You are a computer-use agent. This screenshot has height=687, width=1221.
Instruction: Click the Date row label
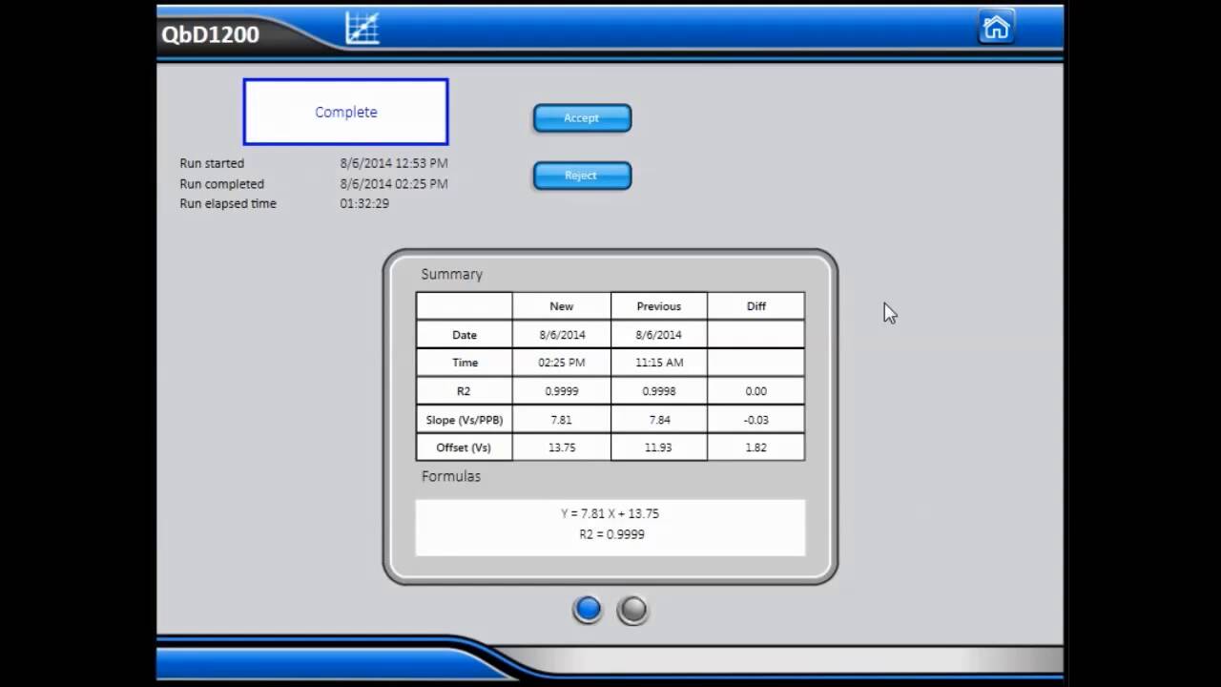tap(465, 335)
